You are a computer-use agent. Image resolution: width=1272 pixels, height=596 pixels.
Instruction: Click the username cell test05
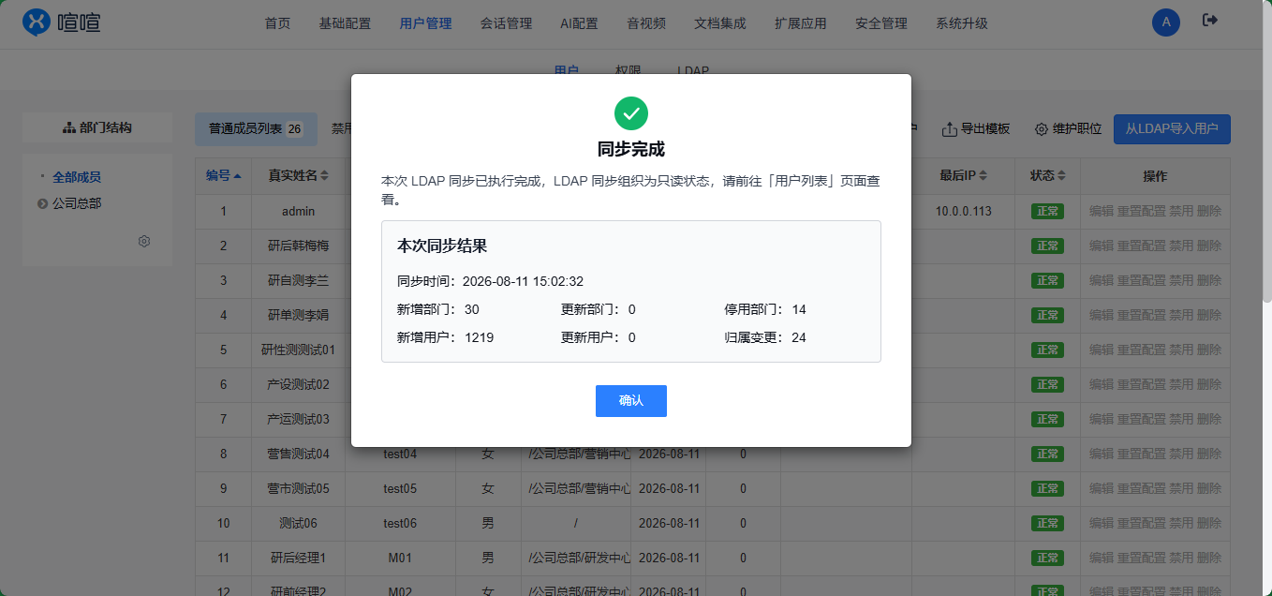(400, 489)
